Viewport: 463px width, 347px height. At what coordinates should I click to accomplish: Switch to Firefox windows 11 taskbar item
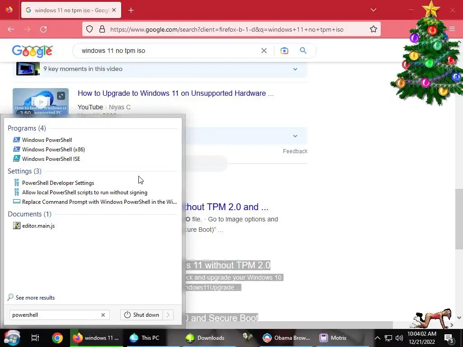coord(96,338)
